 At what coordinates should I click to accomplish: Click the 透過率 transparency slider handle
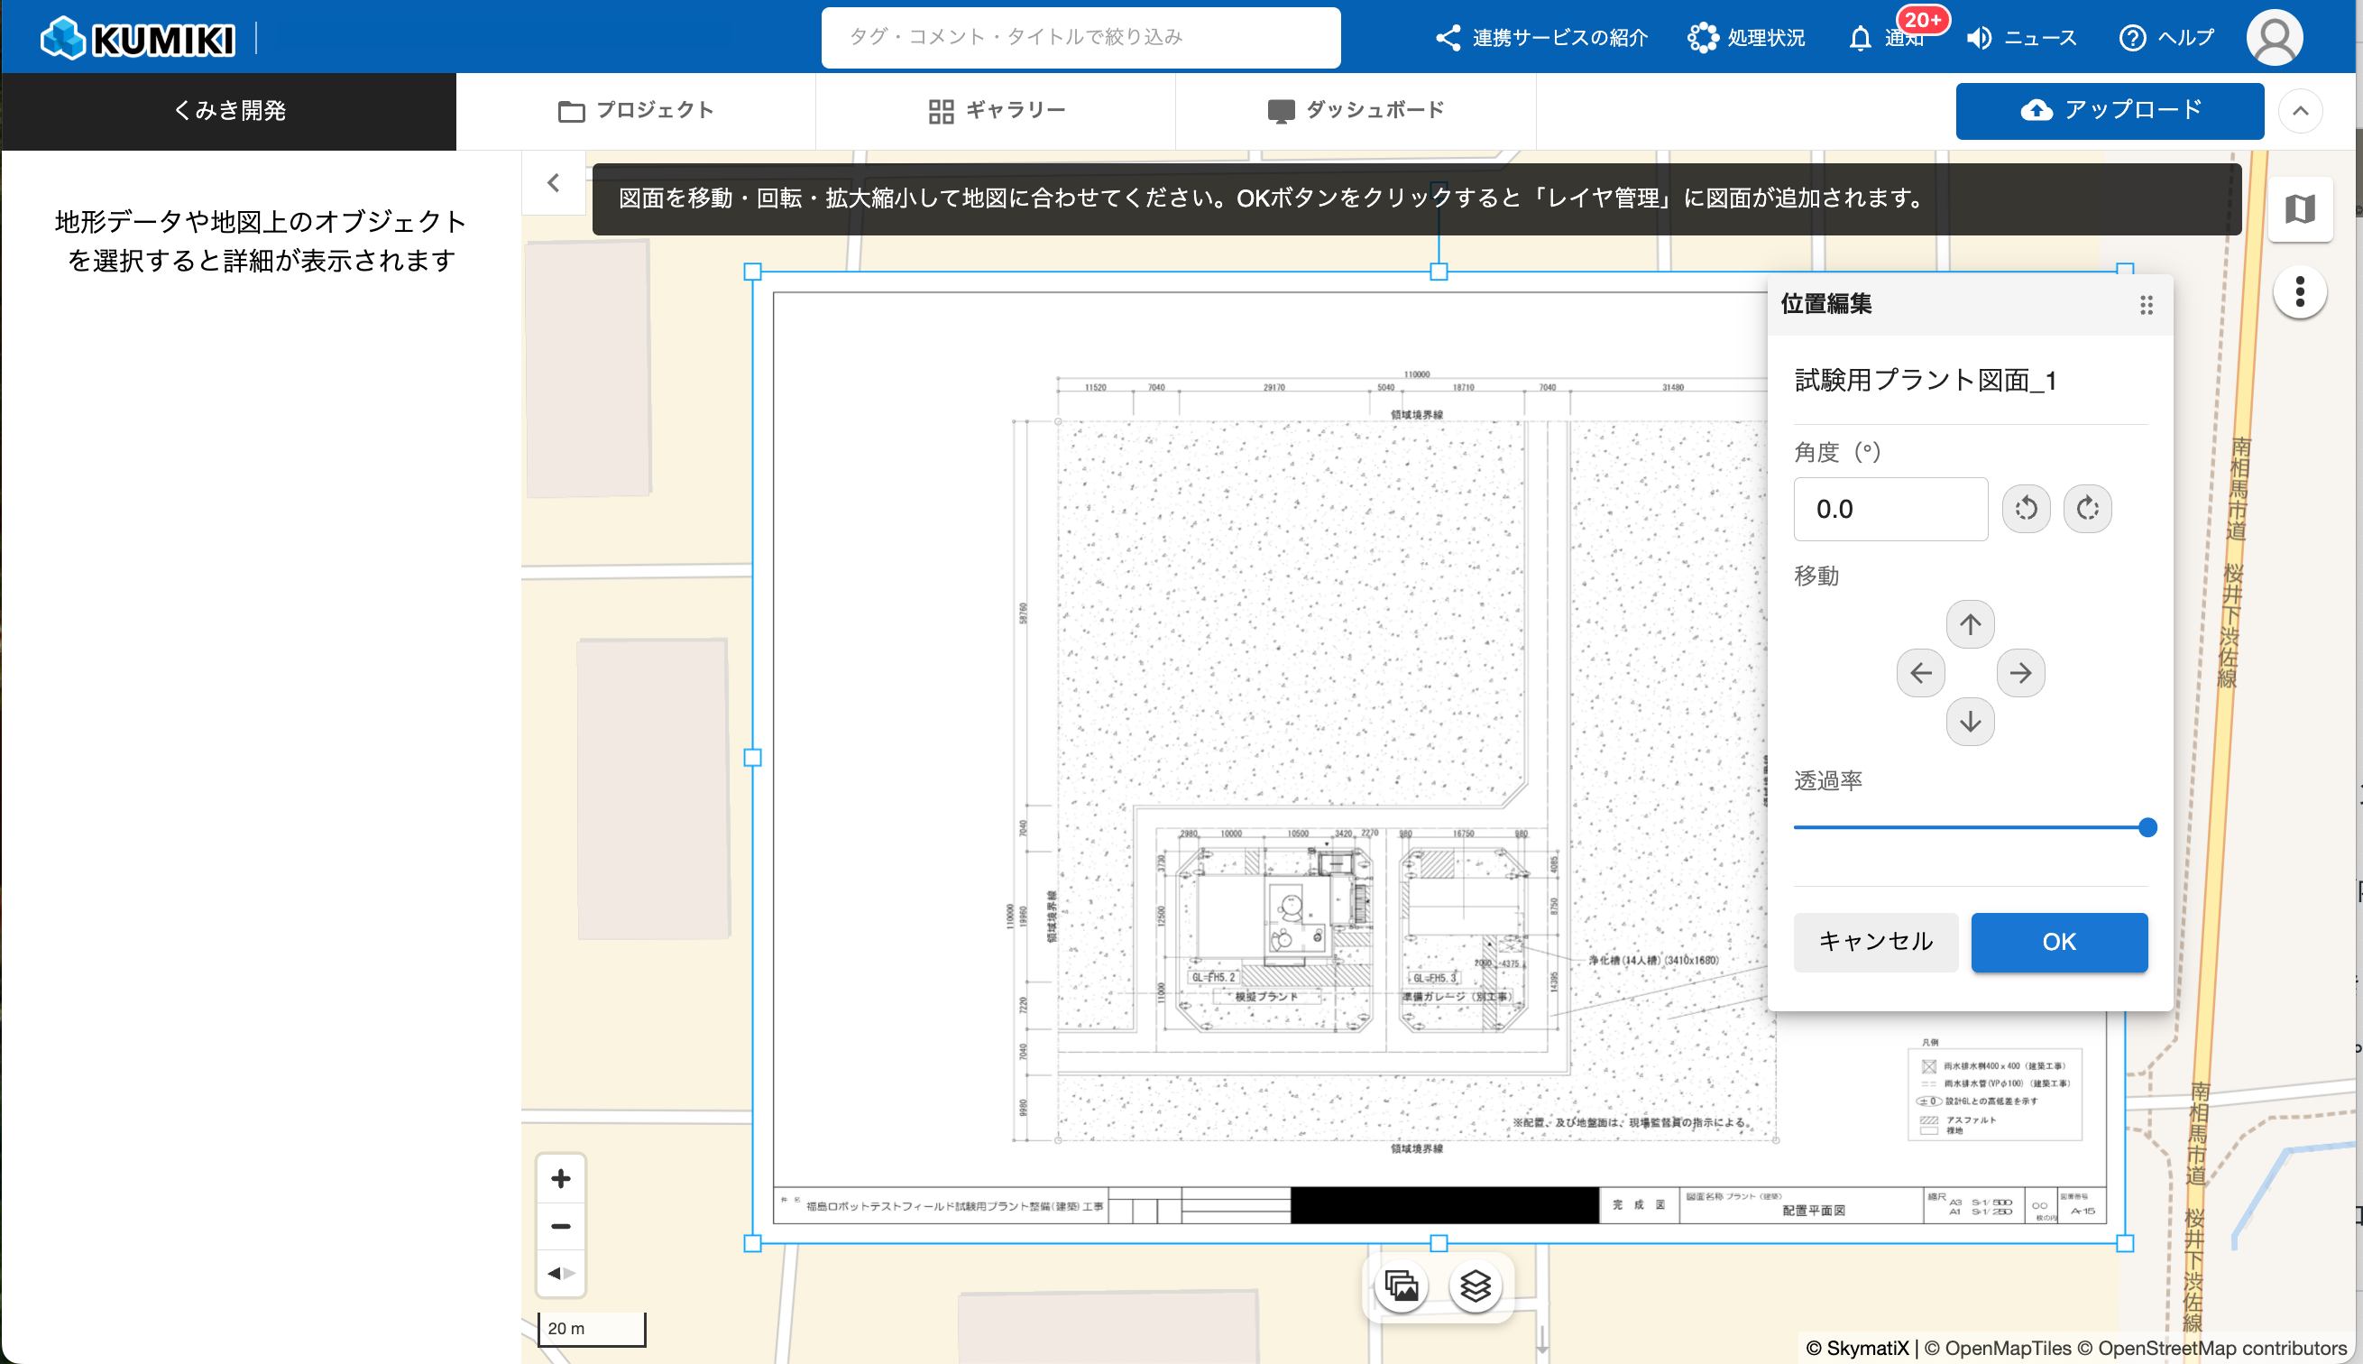2147,827
